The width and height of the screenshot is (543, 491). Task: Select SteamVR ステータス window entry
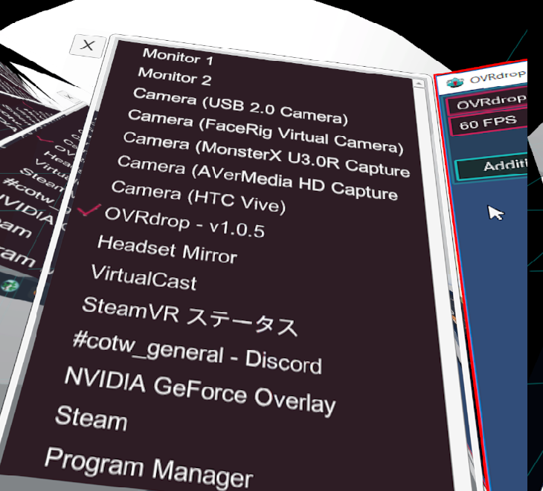[190, 316]
